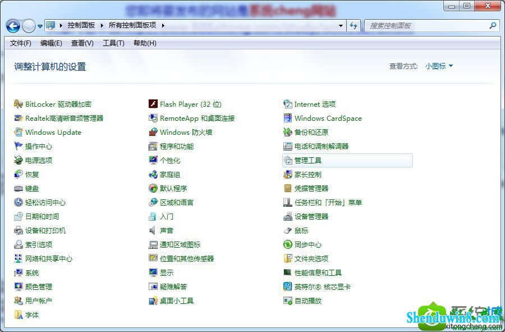Open the 桌面小工具 icon
Screen dimensions: 505x332
(153, 301)
